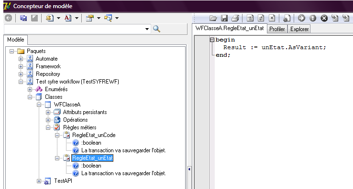Click the Automate package icon in the tree
Screen dimensions: 353x189
30,59
